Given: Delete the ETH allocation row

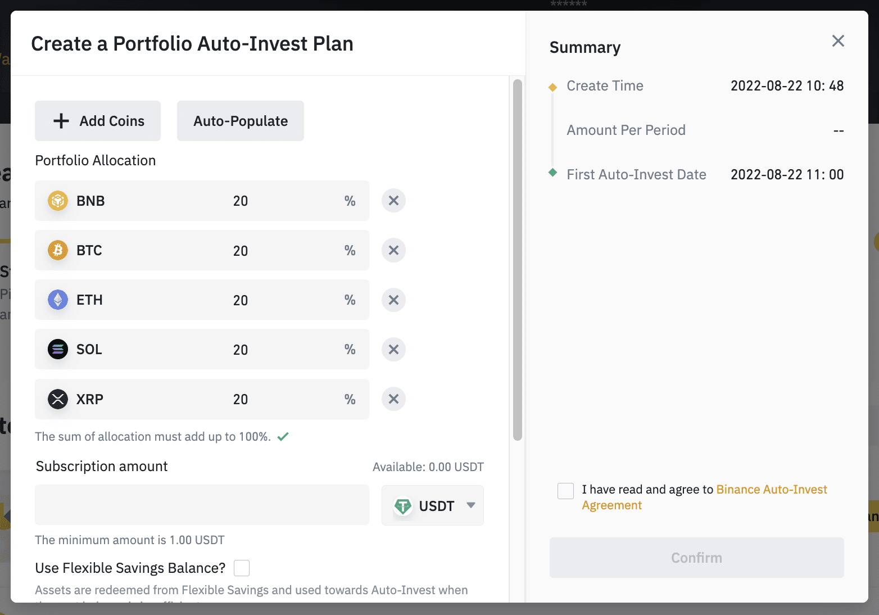Looking at the screenshot, I should pos(393,300).
